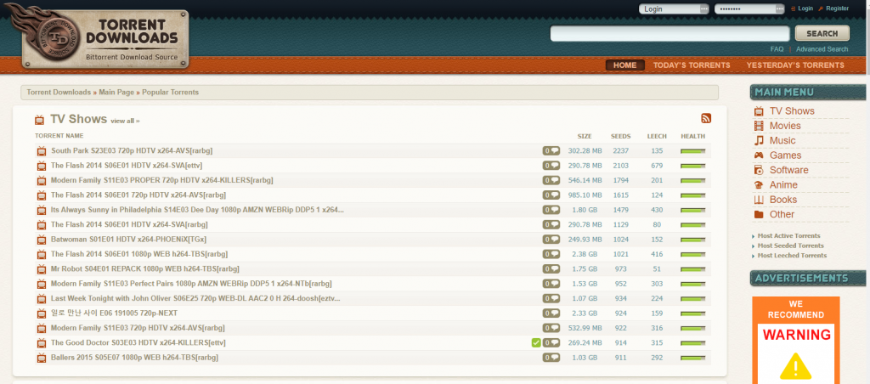Image resolution: width=870 pixels, height=384 pixels.
Task: Click the TV icon beside South Park S23E03
Action: [x=42, y=151]
